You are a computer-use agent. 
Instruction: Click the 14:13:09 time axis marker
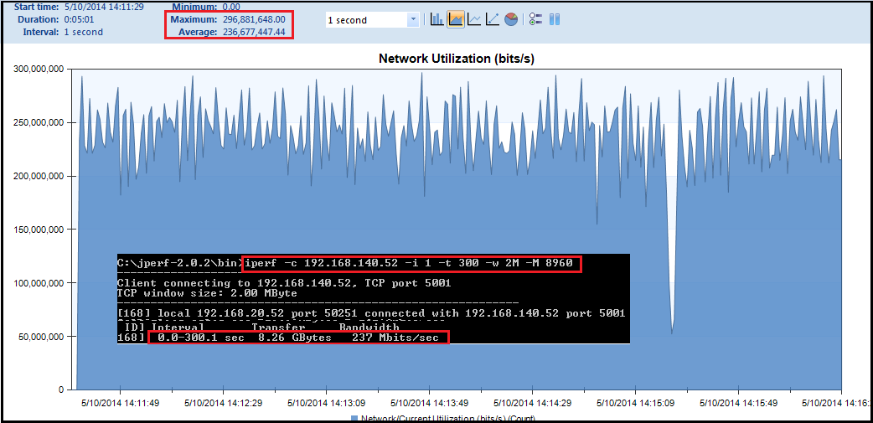tap(327, 403)
